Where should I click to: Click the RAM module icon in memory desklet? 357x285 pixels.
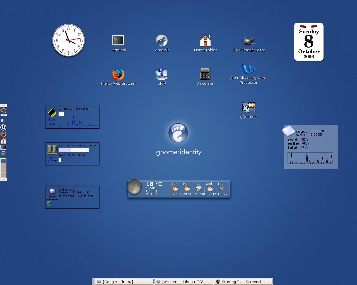[x=52, y=149]
